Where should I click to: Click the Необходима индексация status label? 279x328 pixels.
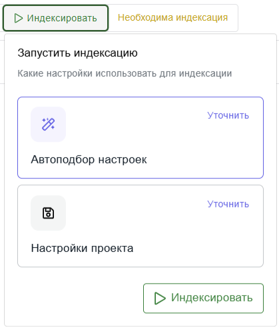click(x=172, y=17)
